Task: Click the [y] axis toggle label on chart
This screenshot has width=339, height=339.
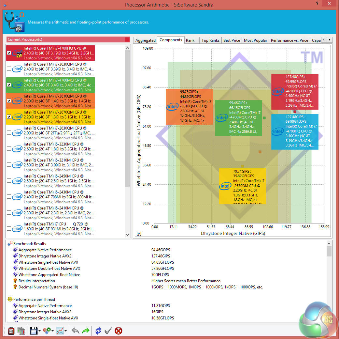Action: coord(139,234)
